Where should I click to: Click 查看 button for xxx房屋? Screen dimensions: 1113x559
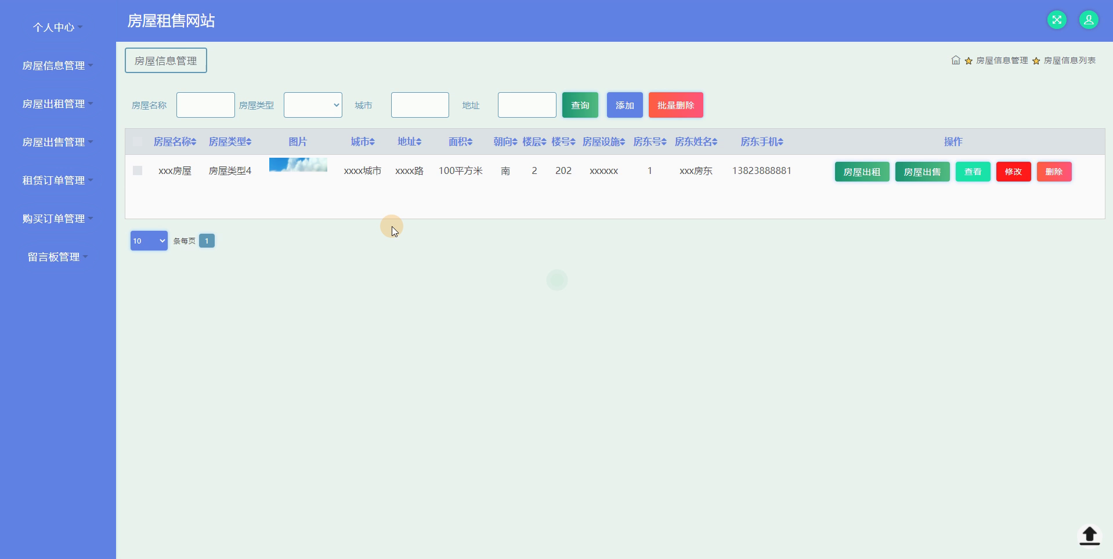973,172
